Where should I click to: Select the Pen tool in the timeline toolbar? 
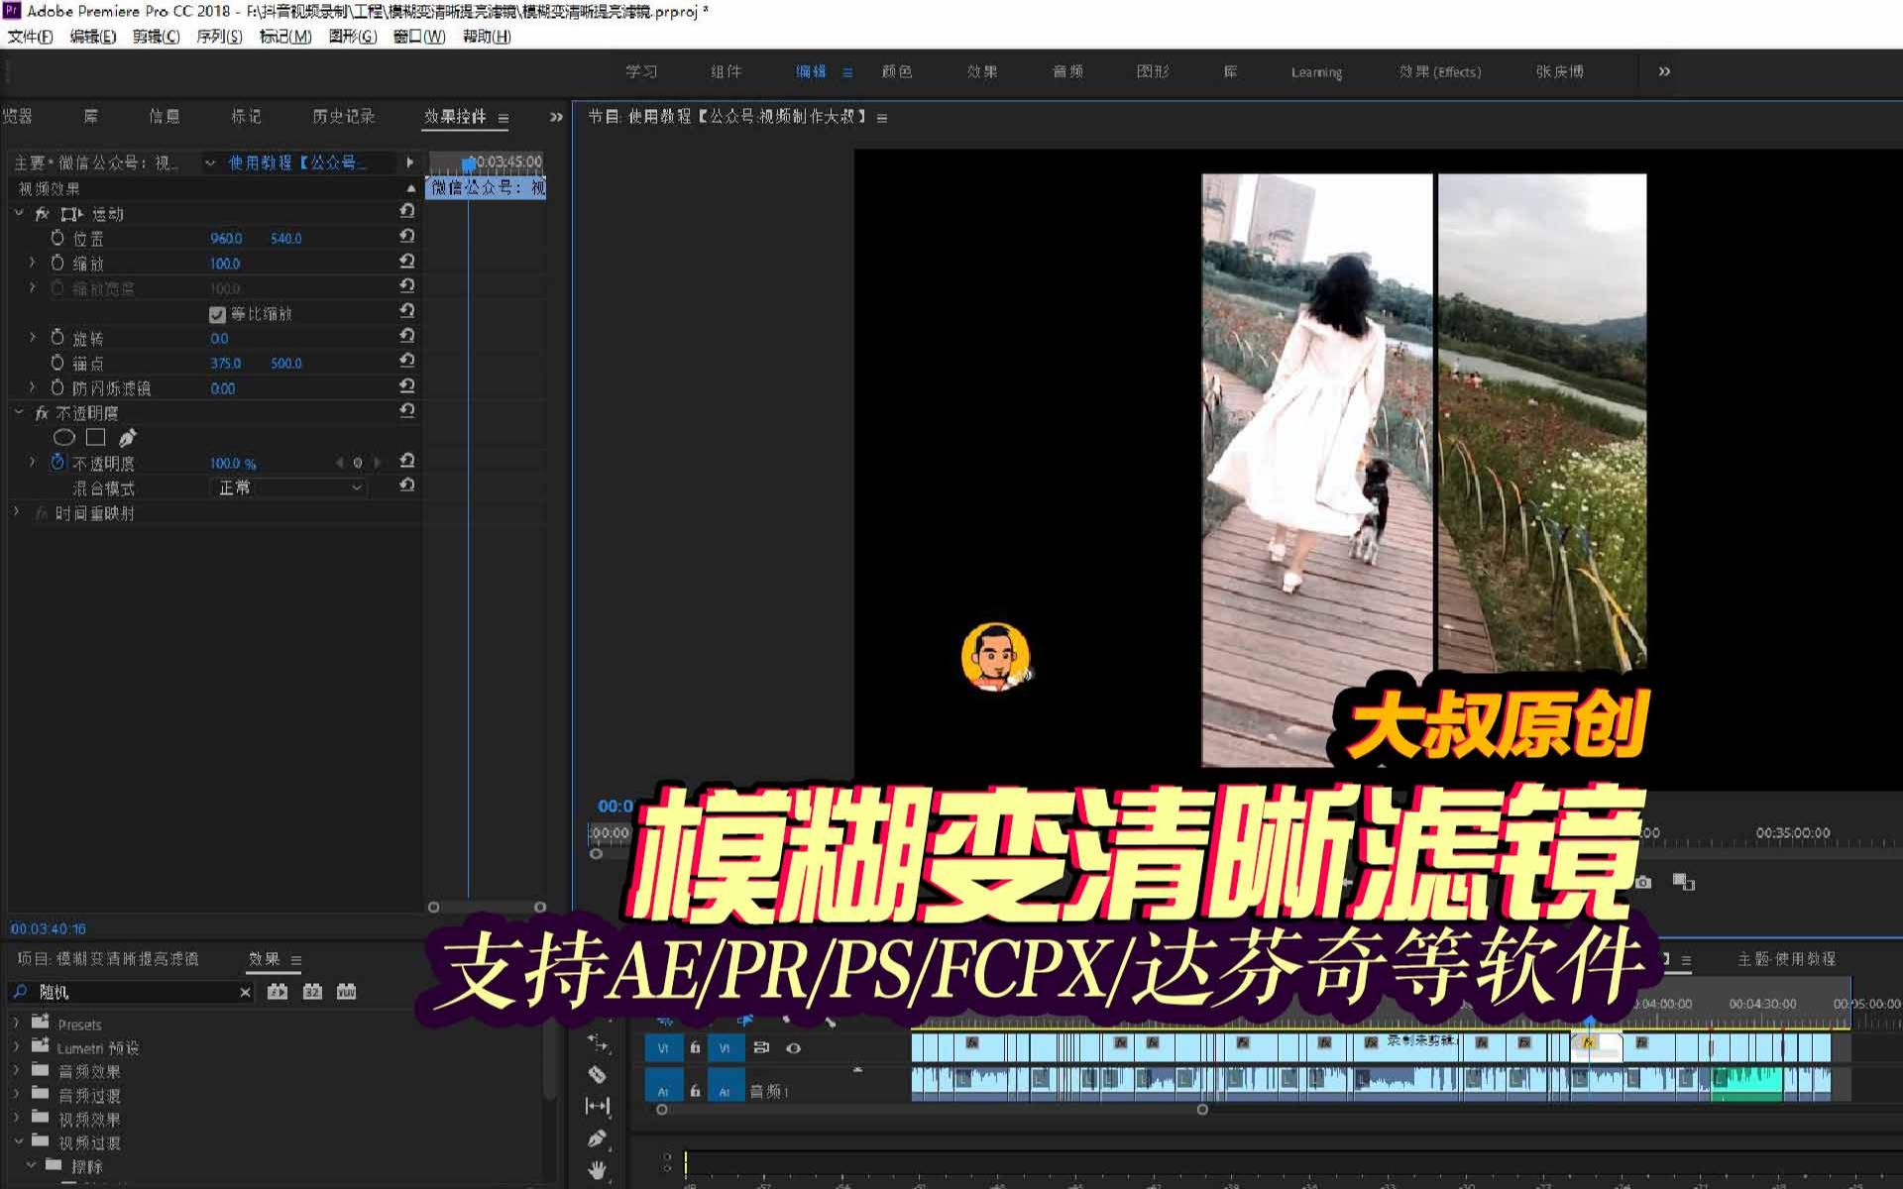pos(597,1138)
